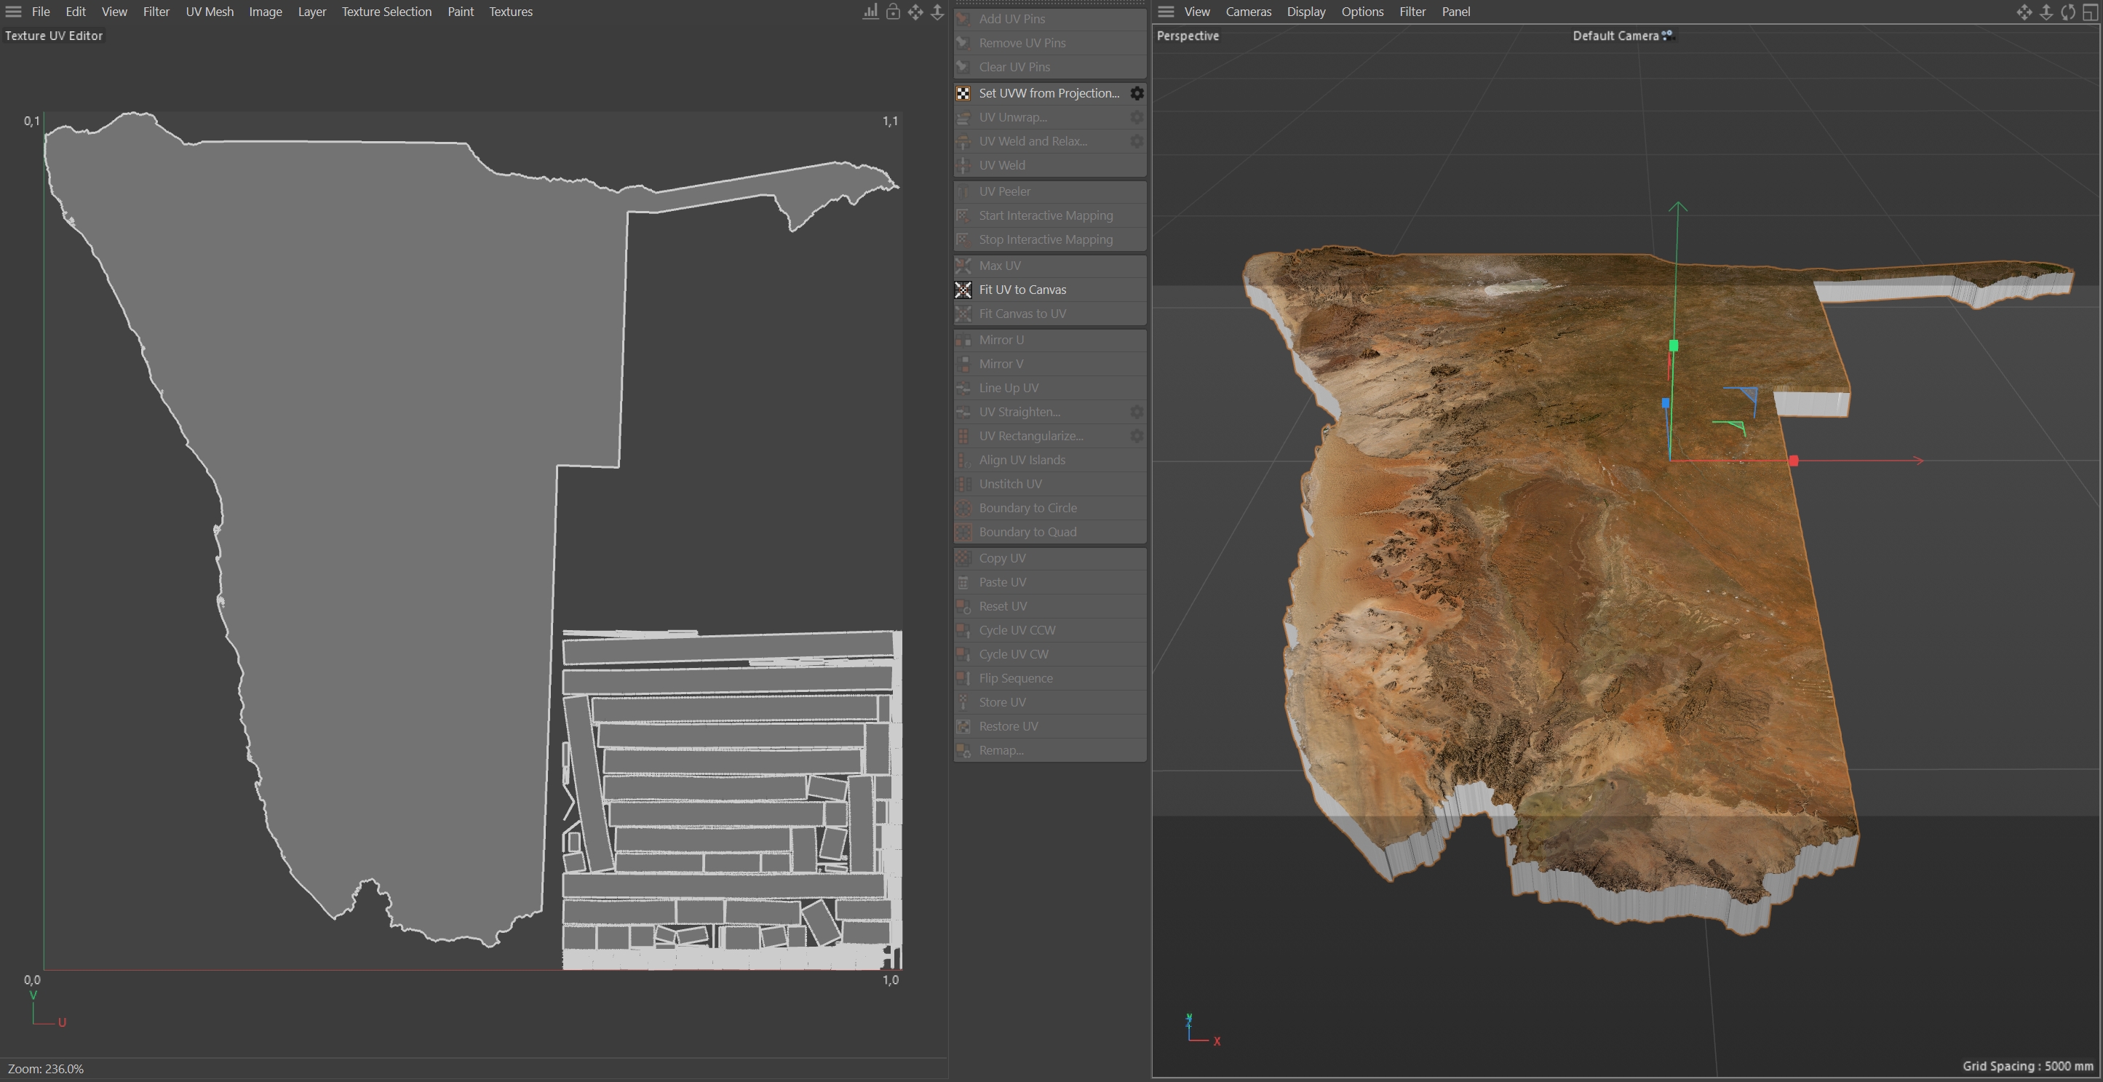Image resolution: width=2103 pixels, height=1082 pixels.
Task: Open Set UVW from Projection settings gear
Action: coord(1137,93)
